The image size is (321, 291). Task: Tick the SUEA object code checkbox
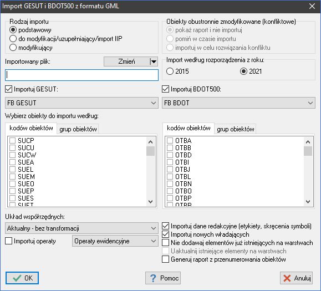tap(13, 162)
